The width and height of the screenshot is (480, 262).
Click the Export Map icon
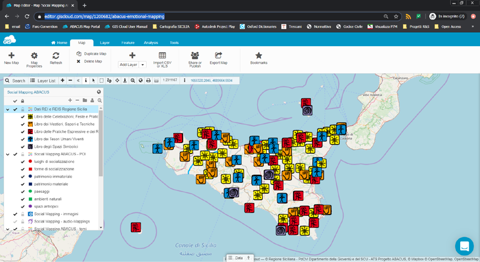pos(219,55)
